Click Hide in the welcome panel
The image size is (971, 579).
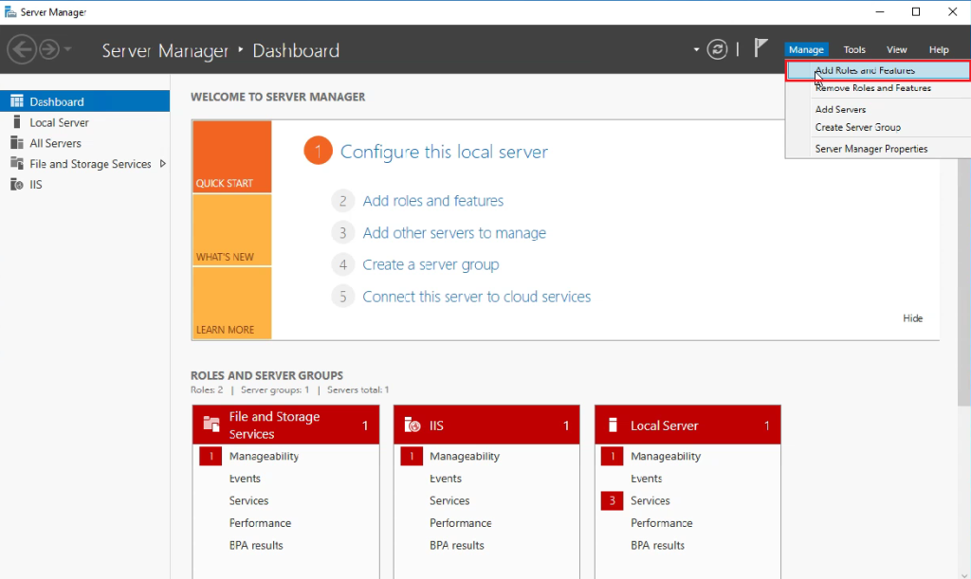point(912,318)
